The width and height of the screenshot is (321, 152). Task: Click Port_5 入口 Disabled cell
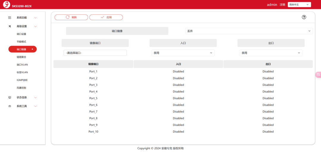click(x=178, y=98)
